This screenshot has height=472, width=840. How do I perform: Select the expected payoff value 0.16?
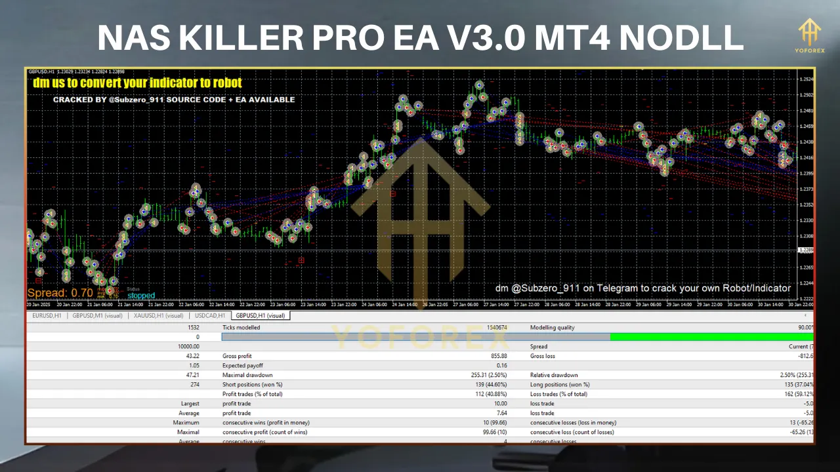(x=502, y=365)
